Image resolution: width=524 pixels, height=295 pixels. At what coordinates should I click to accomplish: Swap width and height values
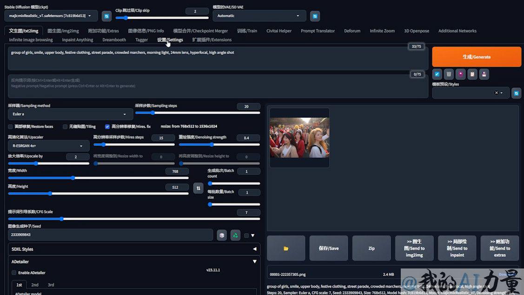[x=198, y=188]
